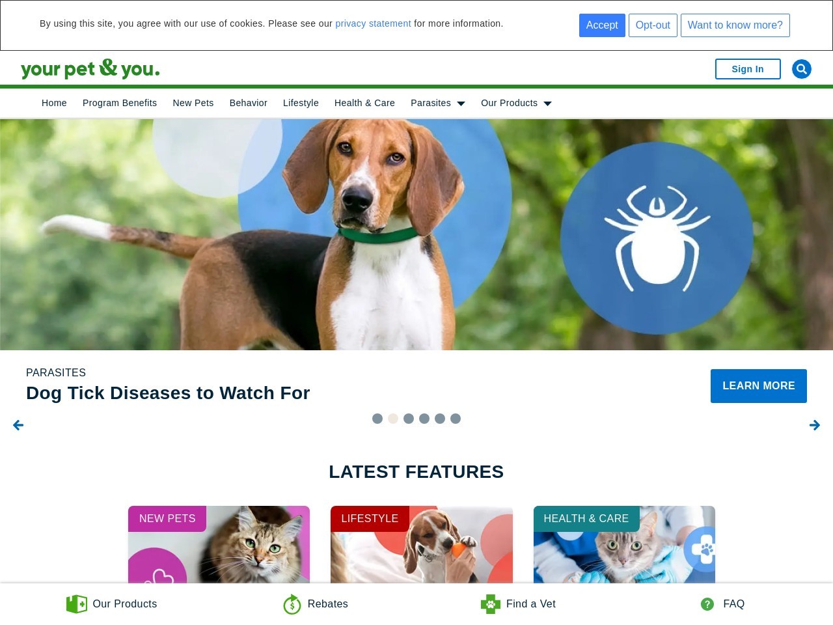Click the Find a Vet paw cross icon
The width and height of the screenshot is (833, 625).
point(491,604)
